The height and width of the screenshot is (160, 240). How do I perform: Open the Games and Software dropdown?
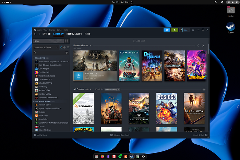[46, 47]
